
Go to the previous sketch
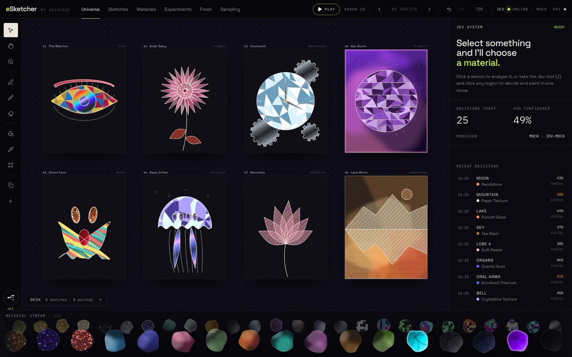coord(379,9)
